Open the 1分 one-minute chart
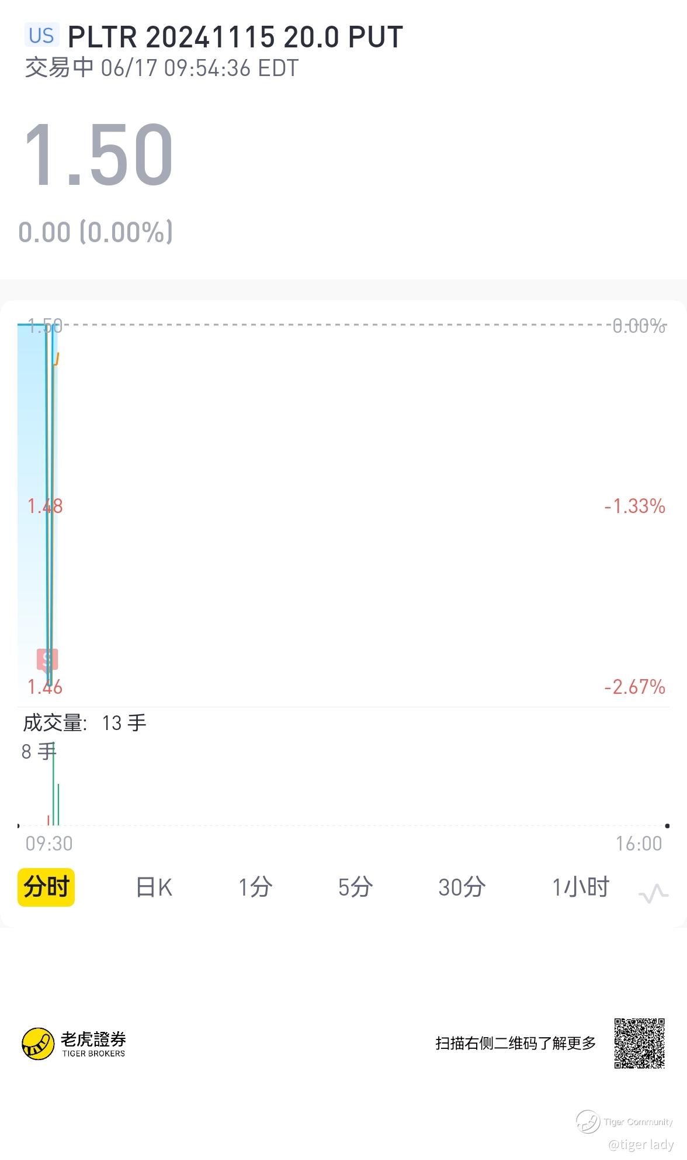Viewport: 687px width, 1160px height. (x=255, y=887)
